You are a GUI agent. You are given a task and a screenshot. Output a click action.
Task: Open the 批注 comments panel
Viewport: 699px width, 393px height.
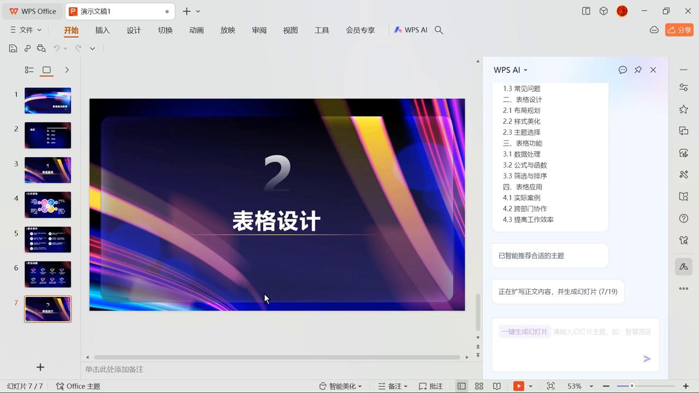[431, 386]
